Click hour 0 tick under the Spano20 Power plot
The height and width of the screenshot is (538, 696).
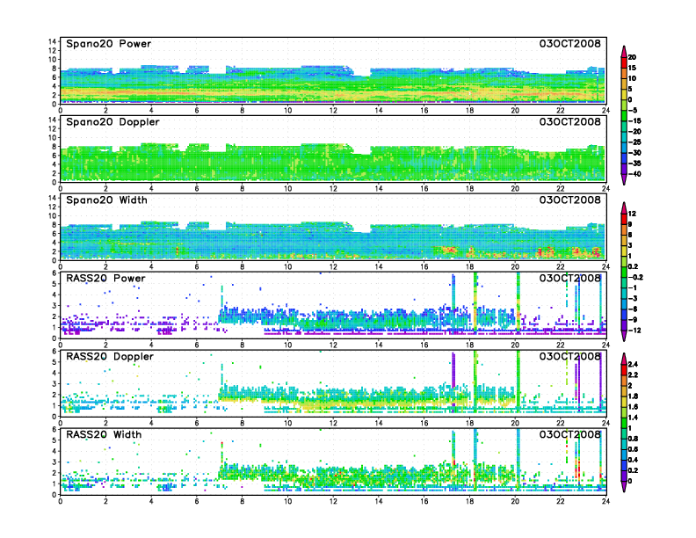[60, 109]
